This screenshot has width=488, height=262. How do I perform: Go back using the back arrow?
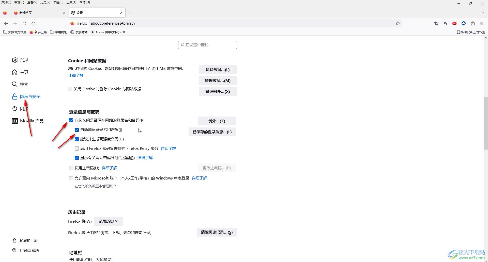click(x=6, y=23)
